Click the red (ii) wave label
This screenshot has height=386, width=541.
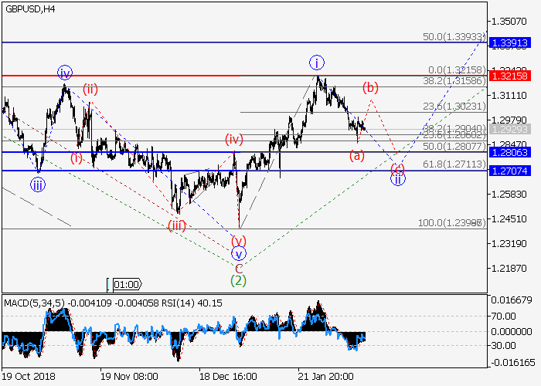tap(90, 90)
